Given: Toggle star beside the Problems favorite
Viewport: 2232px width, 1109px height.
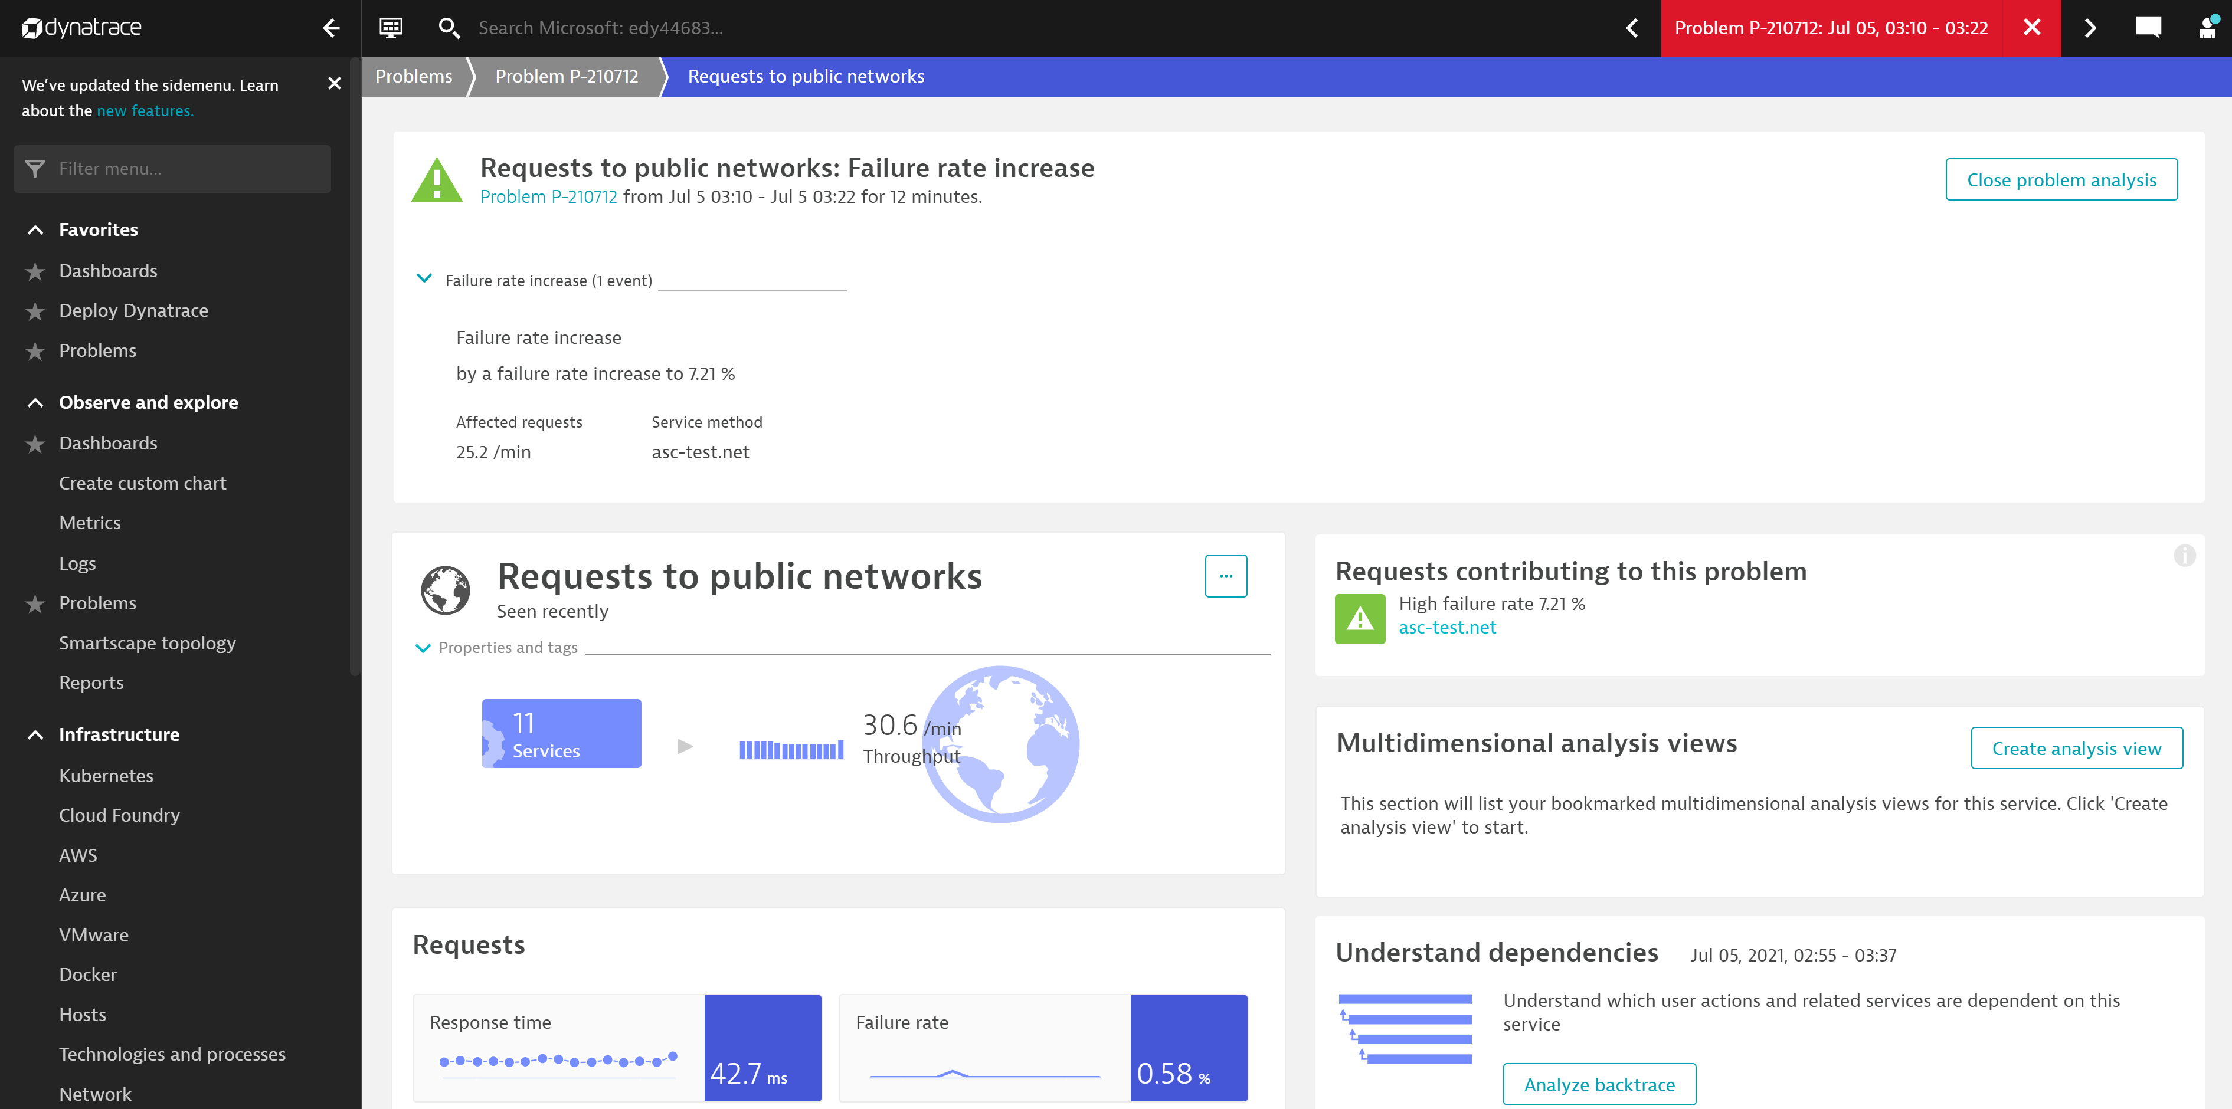Looking at the screenshot, I should [35, 350].
